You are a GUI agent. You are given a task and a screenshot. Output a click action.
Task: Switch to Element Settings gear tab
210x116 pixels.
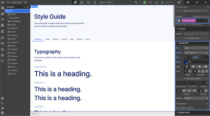pyautogui.click(x=188, y=2)
